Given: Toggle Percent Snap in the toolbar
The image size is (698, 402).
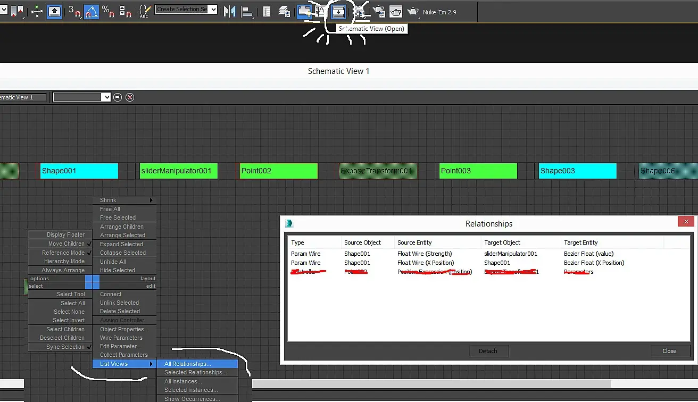Looking at the screenshot, I should point(108,11).
